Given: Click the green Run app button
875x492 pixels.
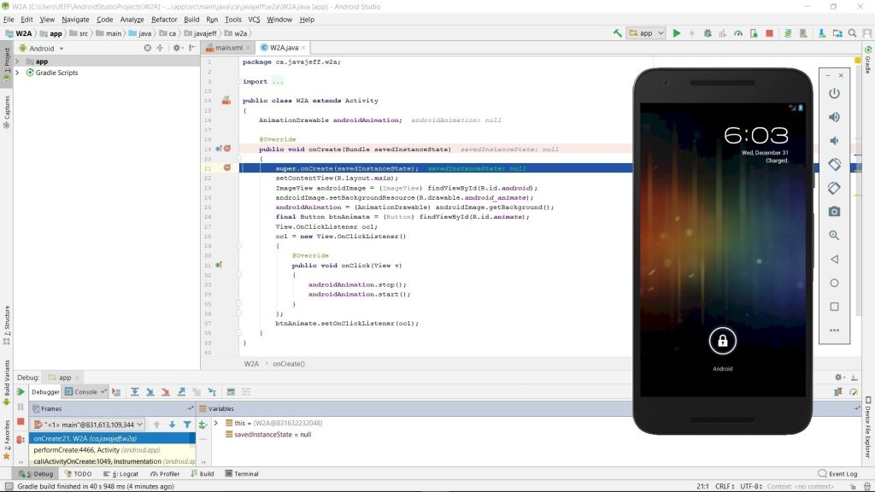Looking at the screenshot, I should 677,33.
